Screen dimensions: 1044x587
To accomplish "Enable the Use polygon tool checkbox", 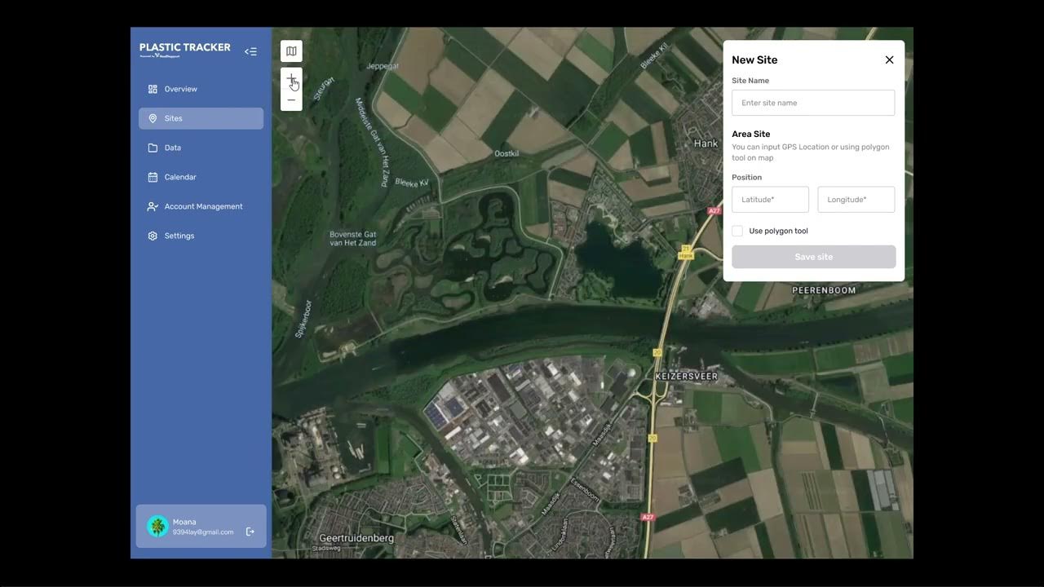I will coord(737,231).
